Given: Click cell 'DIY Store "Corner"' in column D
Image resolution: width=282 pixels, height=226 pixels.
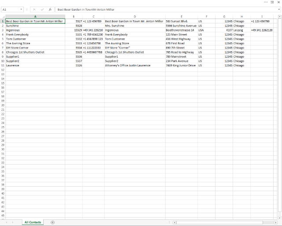Looking at the screenshot, I should click(135, 48).
